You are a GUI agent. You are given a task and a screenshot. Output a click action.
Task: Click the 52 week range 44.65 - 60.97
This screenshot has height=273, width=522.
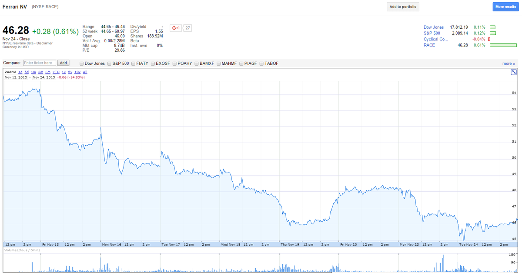pyautogui.click(x=113, y=31)
